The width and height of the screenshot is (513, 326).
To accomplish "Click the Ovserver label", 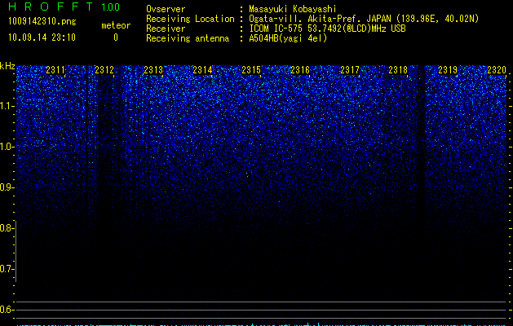I will (x=166, y=9).
